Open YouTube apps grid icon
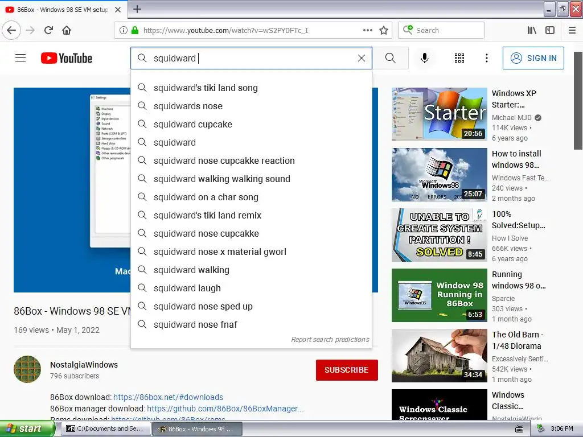 point(459,58)
